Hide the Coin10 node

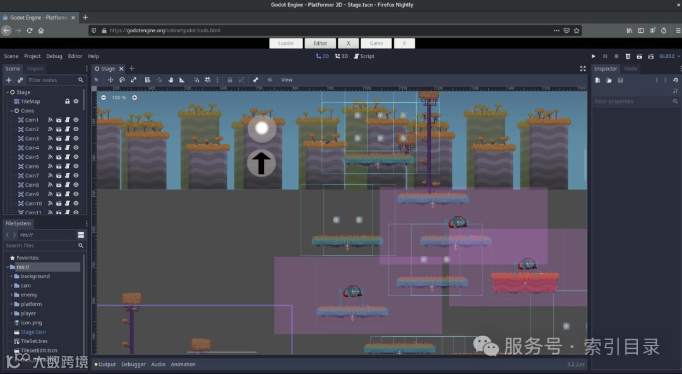(x=76, y=203)
